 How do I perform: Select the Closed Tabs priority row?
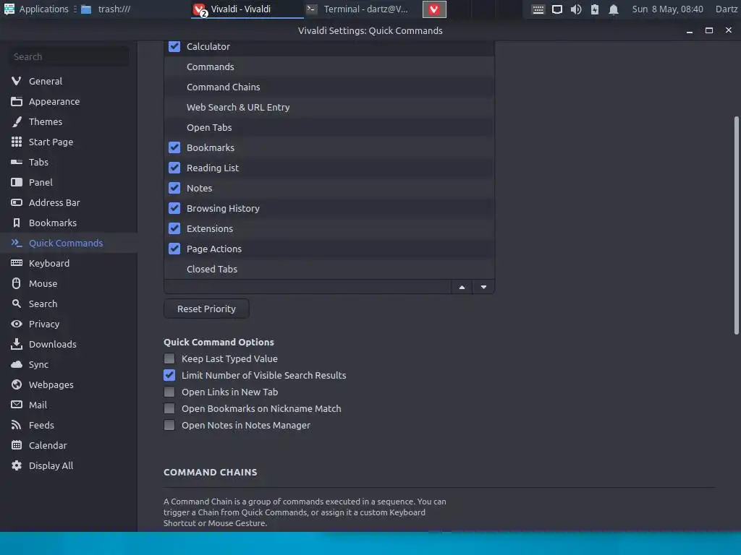tap(329, 269)
